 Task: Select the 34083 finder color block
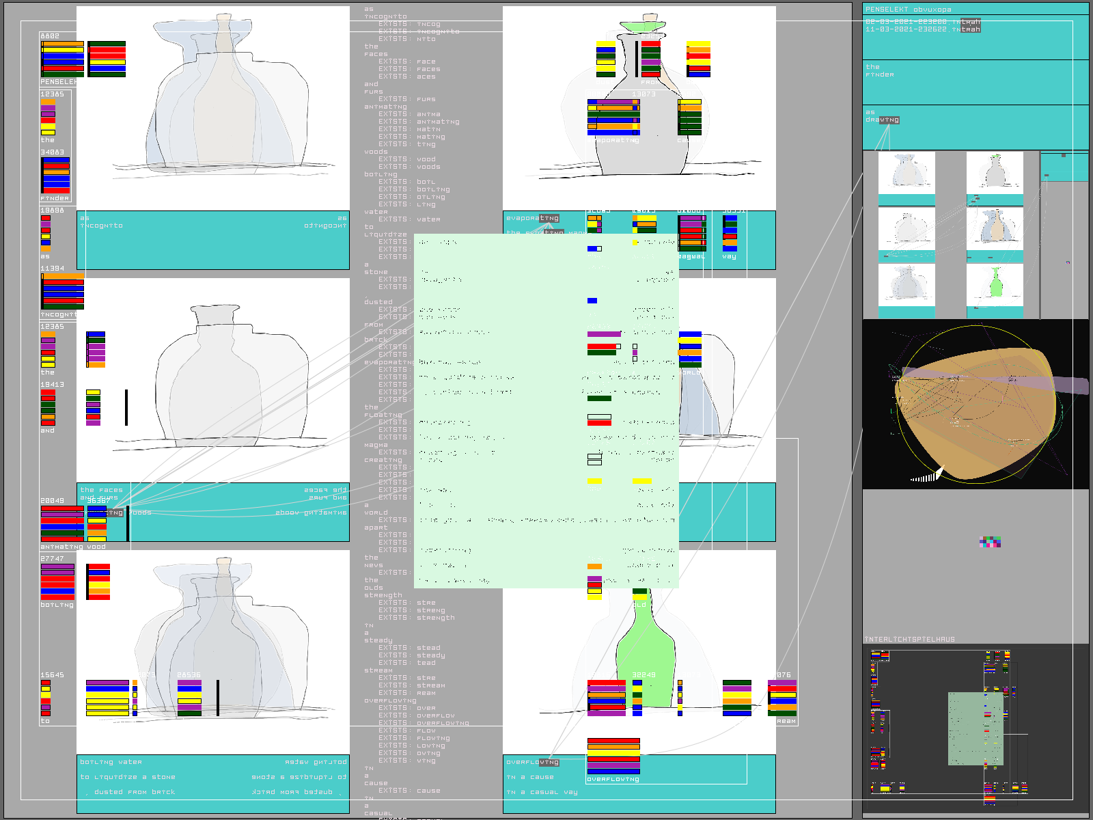[x=55, y=176]
